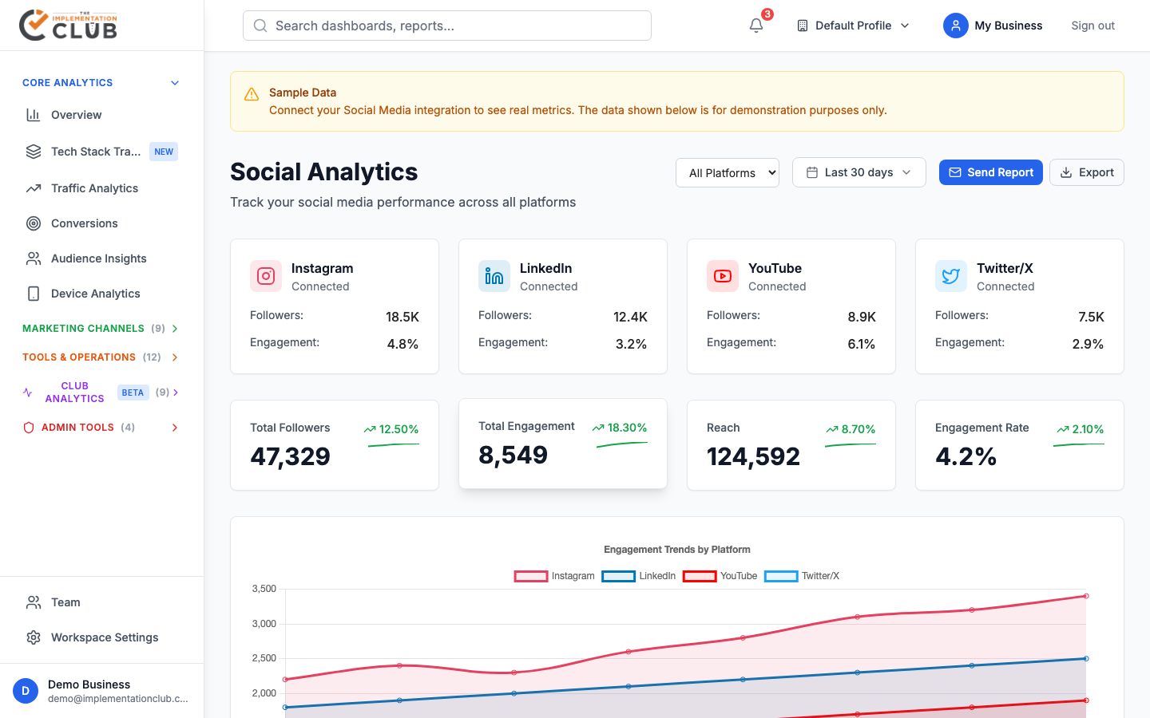Click the Instagram platform icon
Image resolution: width=1150 pixels, height=718 pixels.
click(x=266, y=276)
